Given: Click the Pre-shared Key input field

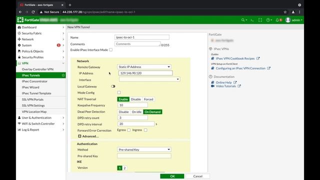Looking at the screenshot, I should click(x=144, y=156).
